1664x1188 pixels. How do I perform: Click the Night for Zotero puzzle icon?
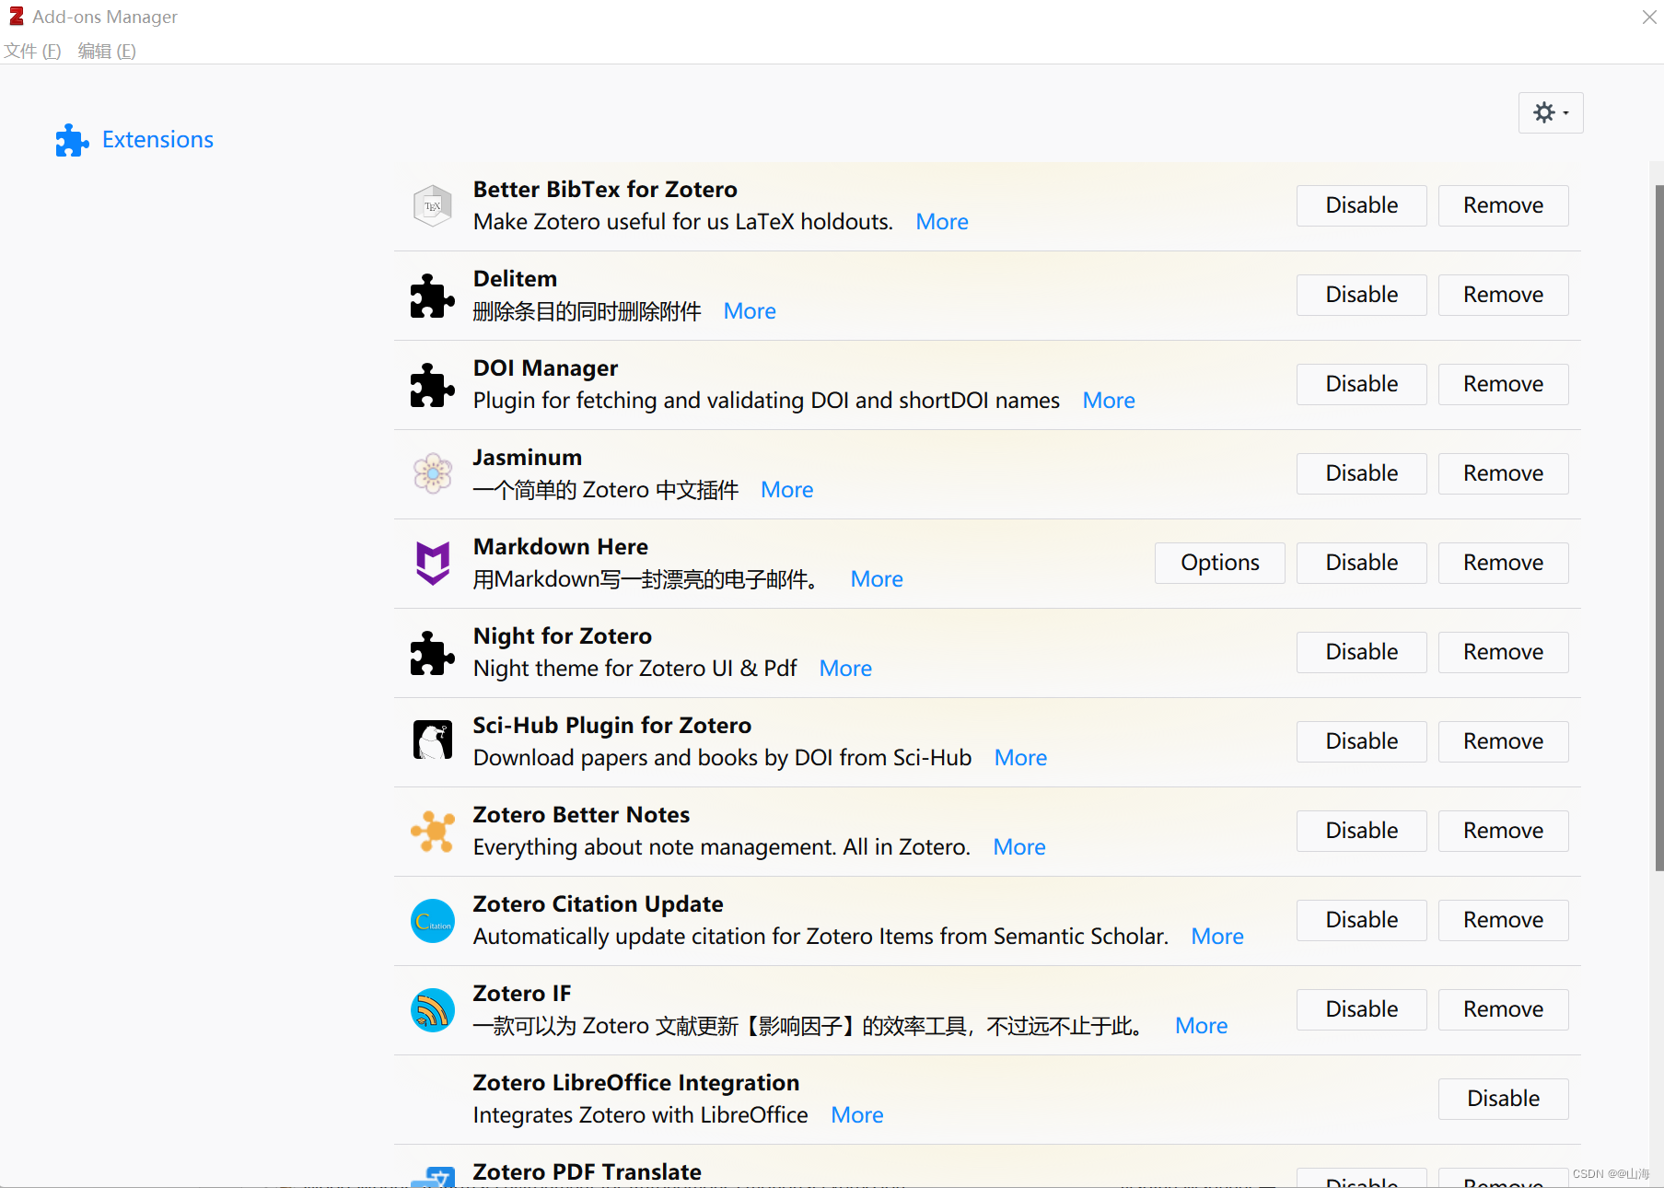432,653
